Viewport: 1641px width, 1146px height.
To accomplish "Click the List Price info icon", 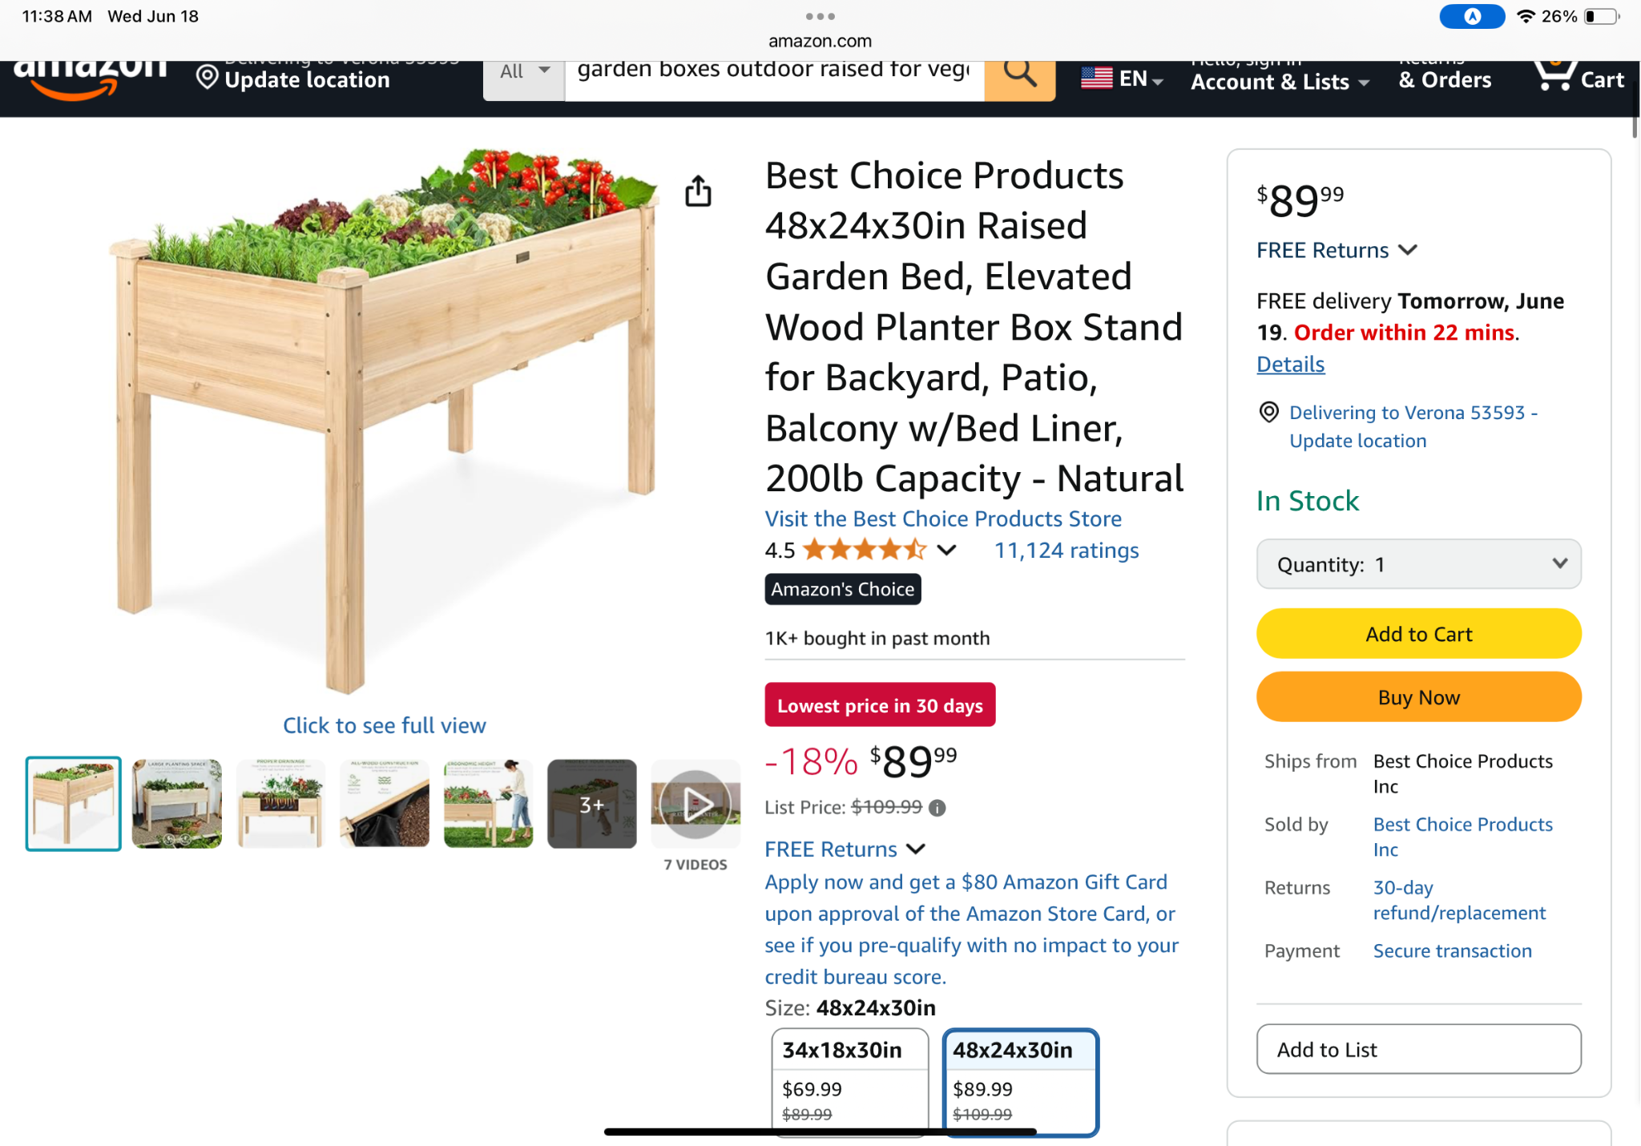I will [x=937, y=808].
